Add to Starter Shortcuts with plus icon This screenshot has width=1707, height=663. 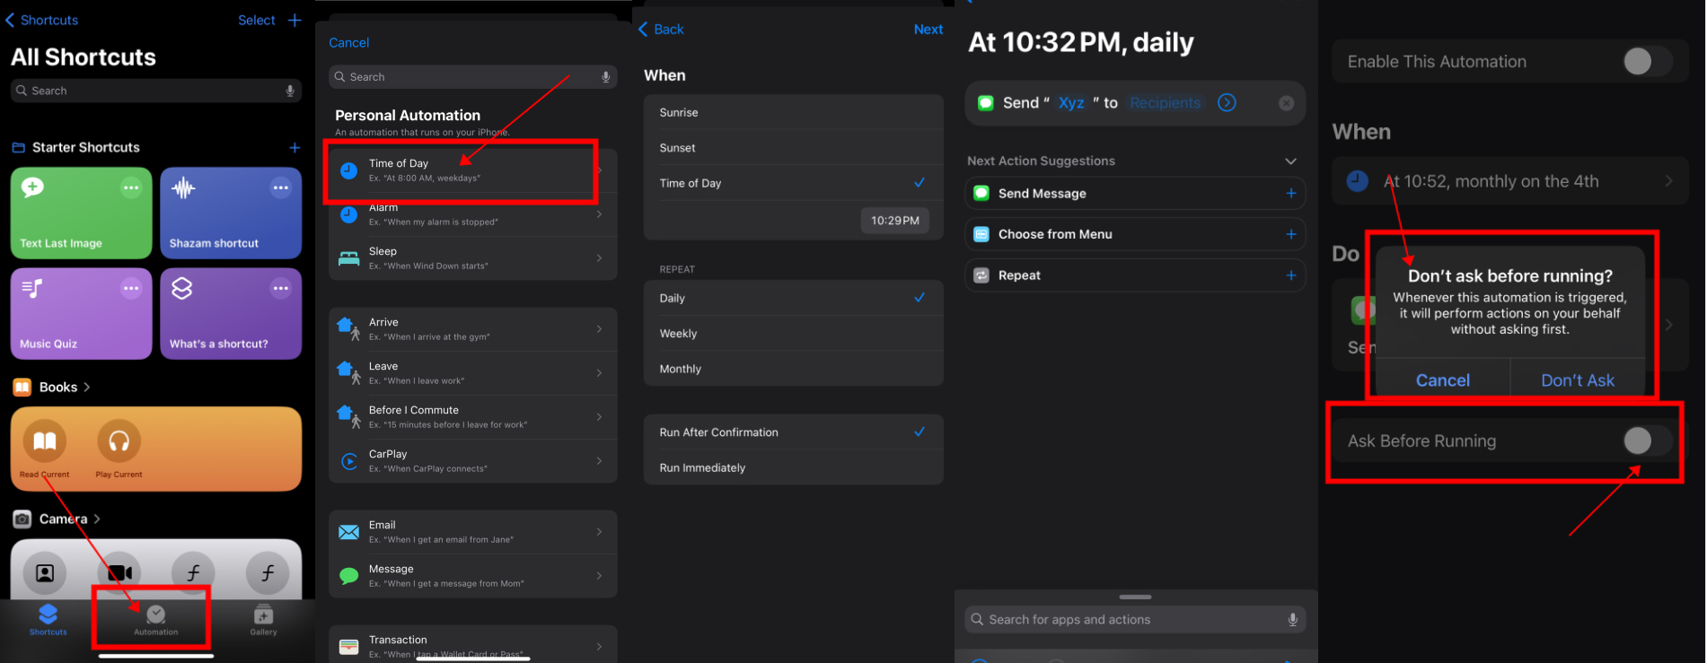(x=295, y=147)
